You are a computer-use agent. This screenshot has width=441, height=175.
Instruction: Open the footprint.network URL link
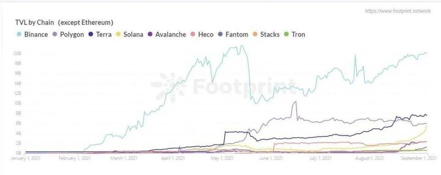click(x=398, y=11)
